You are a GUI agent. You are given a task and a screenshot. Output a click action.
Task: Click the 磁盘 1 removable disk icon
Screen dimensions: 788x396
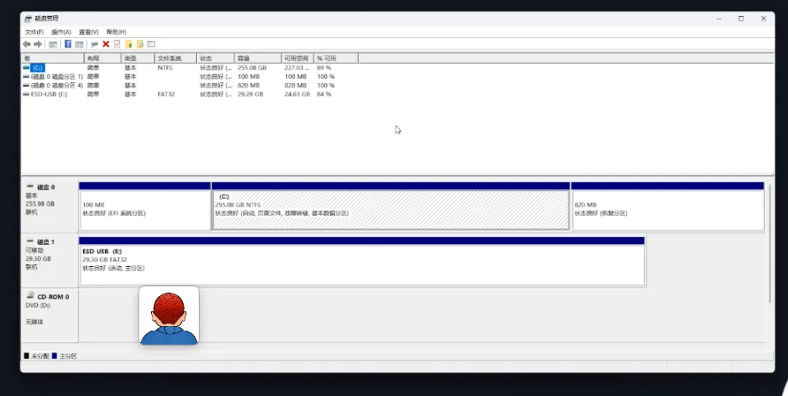[x=30, y=241]
